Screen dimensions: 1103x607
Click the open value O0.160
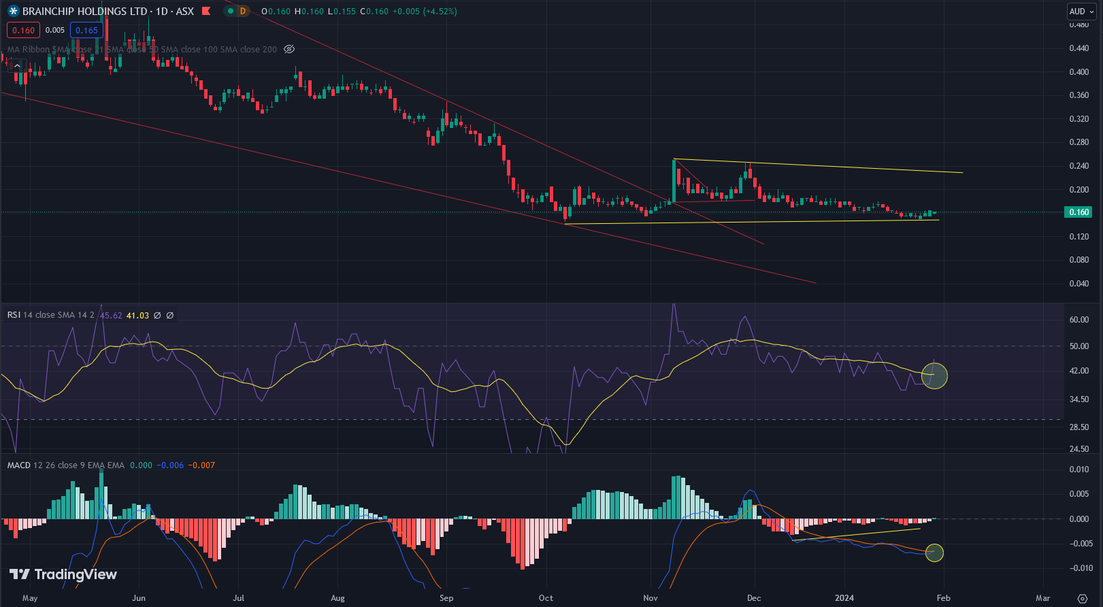276,12
